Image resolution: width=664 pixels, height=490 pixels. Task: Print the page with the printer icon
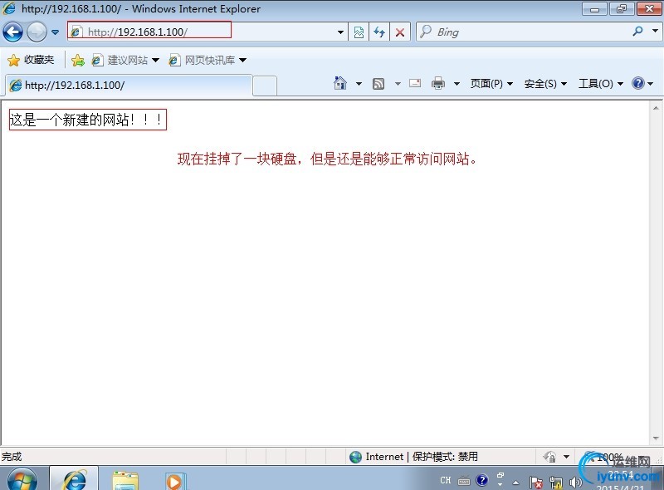coord(438,83)
